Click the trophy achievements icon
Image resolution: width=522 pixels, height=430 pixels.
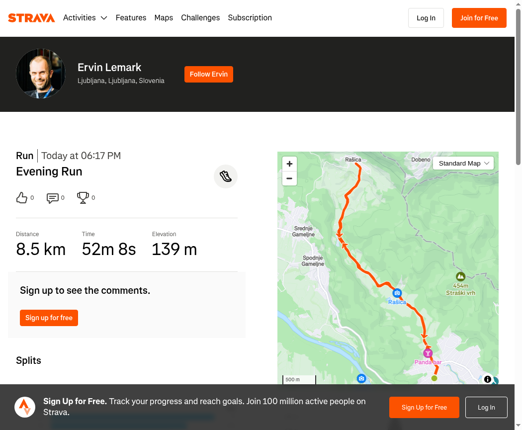point(83,198)
